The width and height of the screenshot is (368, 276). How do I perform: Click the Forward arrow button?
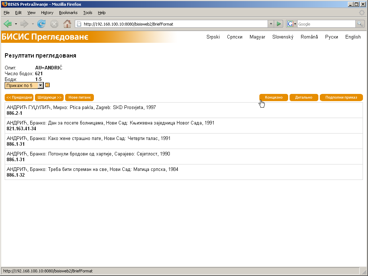(24, 24)
